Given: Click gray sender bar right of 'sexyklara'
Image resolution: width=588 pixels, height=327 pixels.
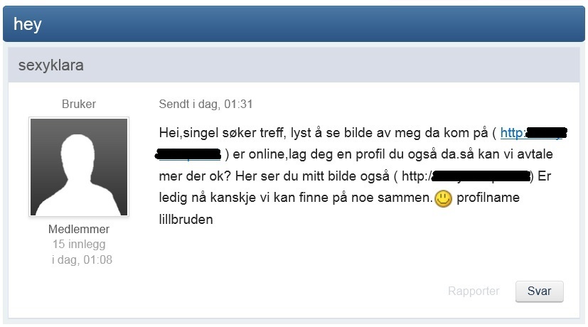Looking at the screenshot, I should 330,65.
